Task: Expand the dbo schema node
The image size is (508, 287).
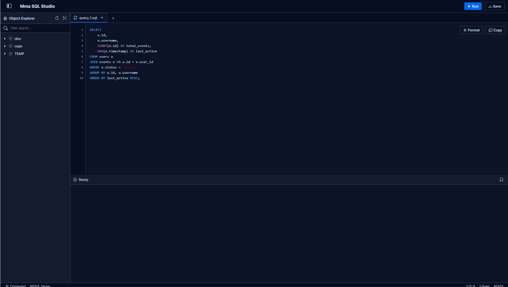Action: [5, 39]
